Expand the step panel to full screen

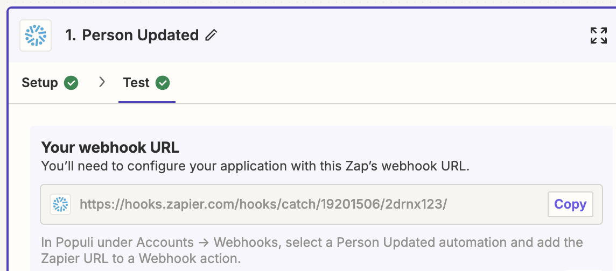point(599,35)
